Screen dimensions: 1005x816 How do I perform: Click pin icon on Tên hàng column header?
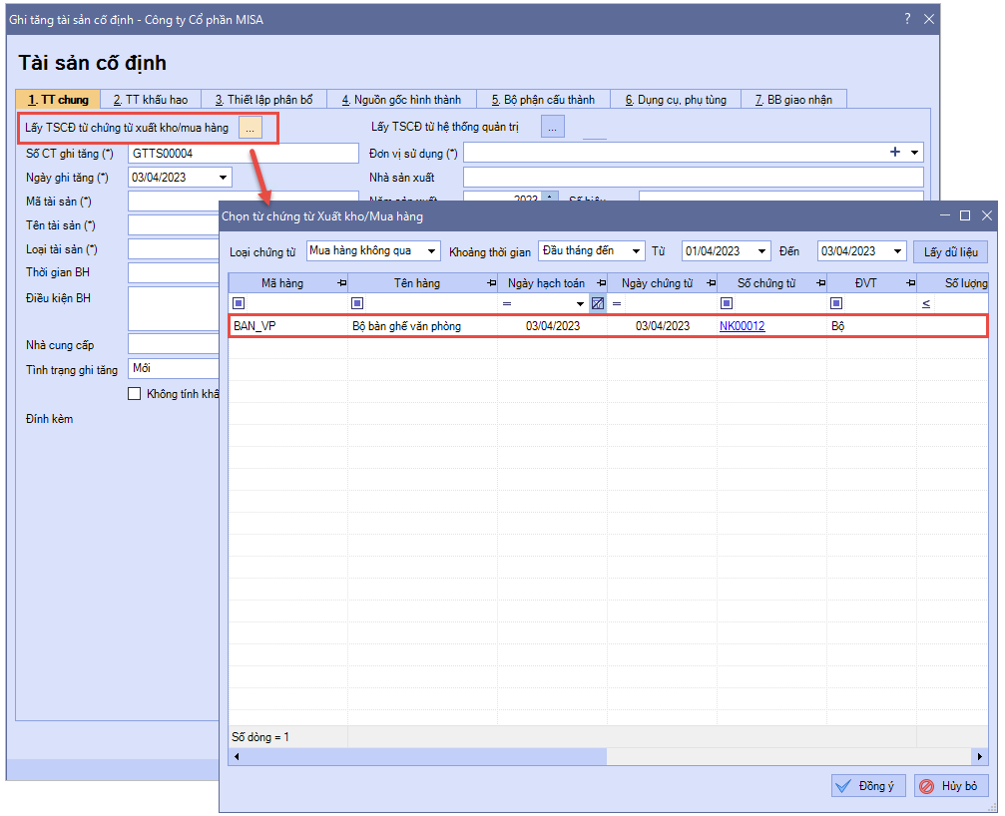click(x=490, y=284)
